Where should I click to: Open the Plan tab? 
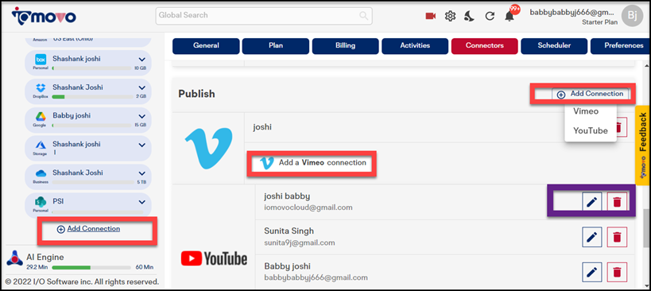point(276,45)
